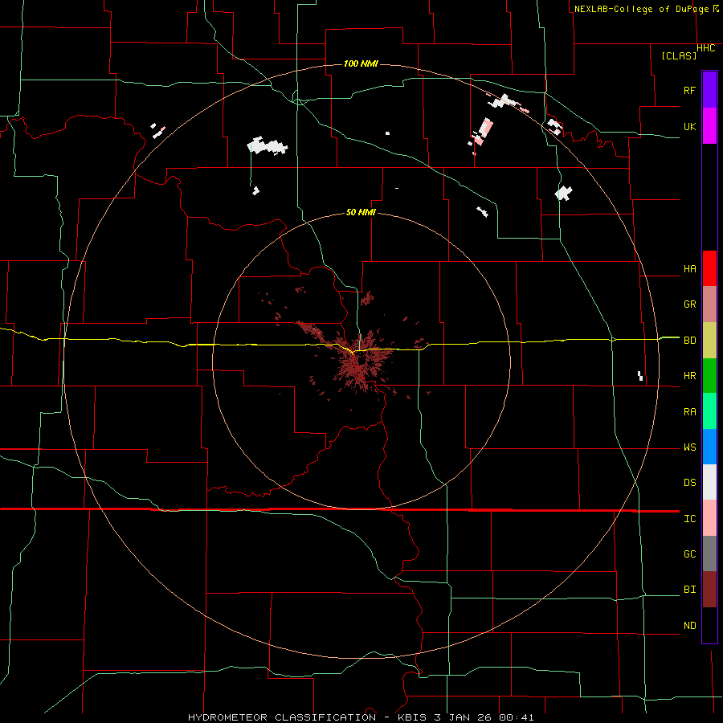This screenshot has width=723, height=723.
Task: Click the HHC product label
Action: point(705,48)
